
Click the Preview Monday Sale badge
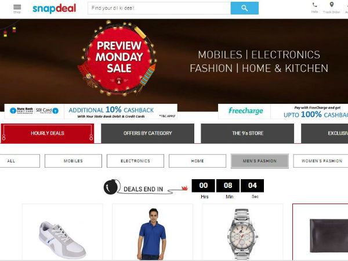pyautogui.click(x=119, y=59)
